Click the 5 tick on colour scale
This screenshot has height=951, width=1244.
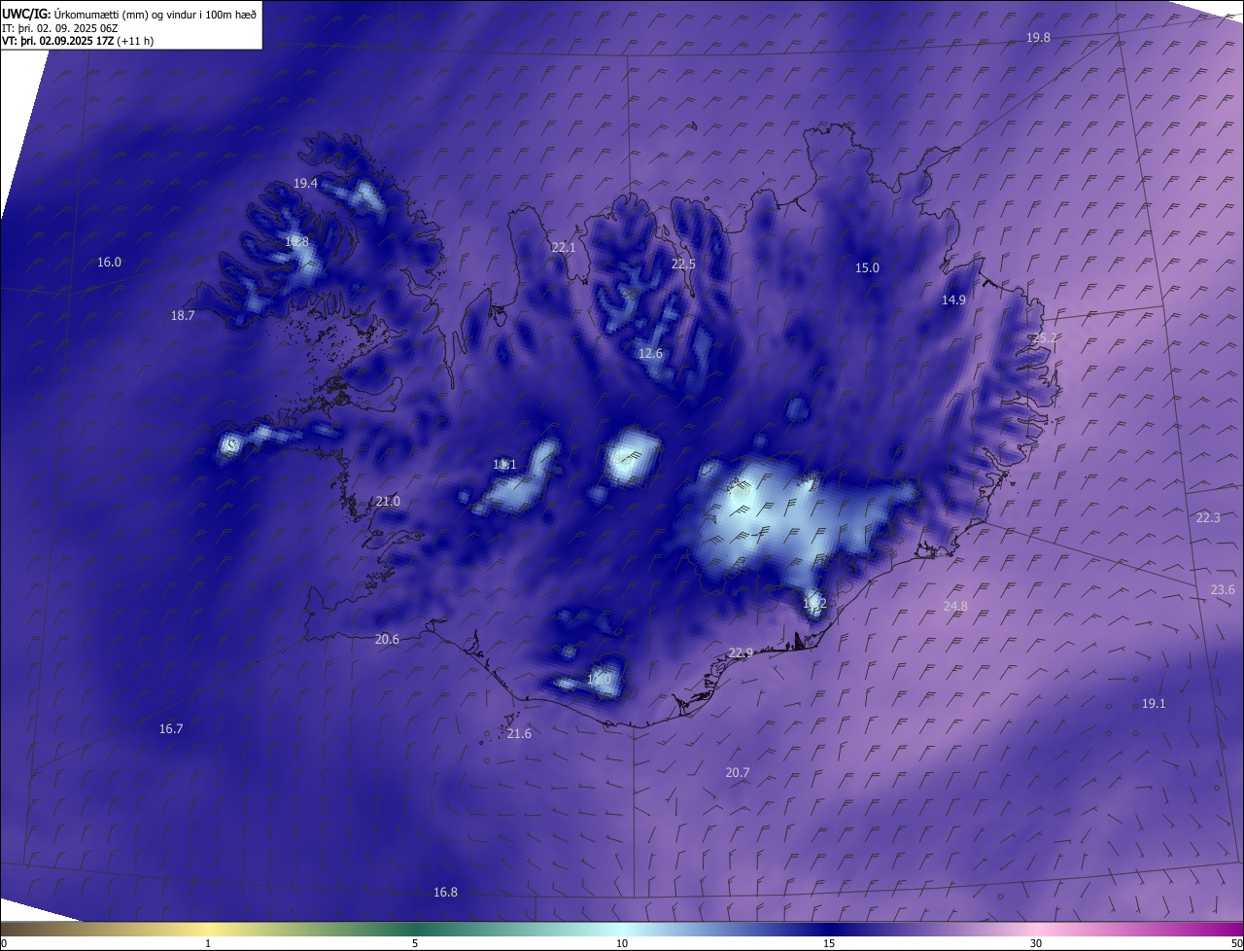click(x=415, y=943)
